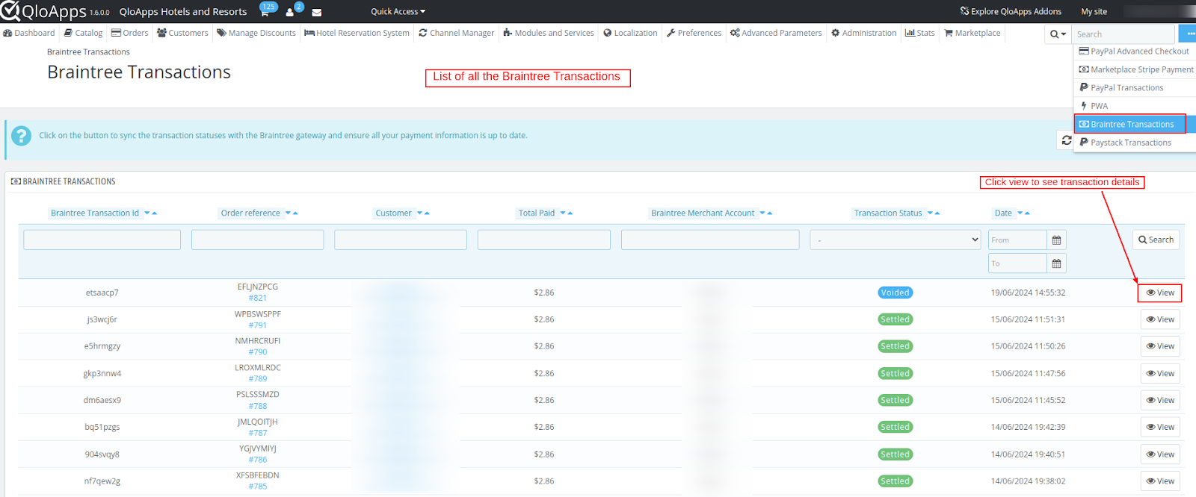Open order link #788

[258, 406]
